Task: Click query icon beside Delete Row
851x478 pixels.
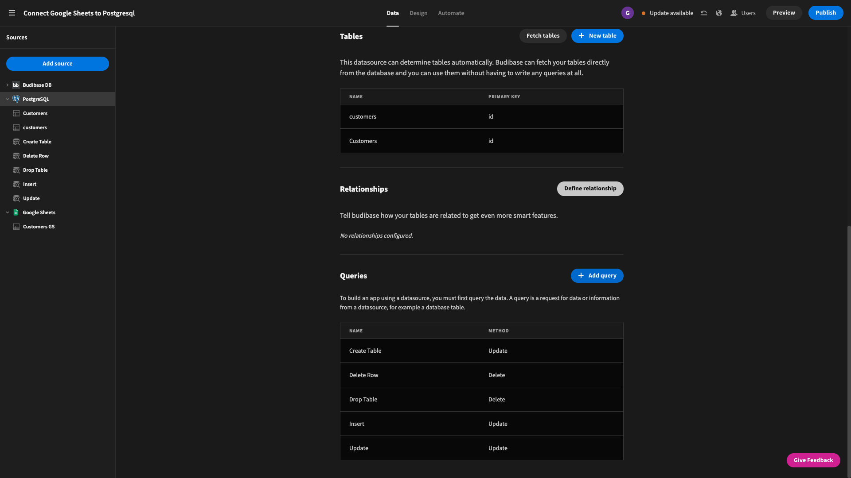Action: click(16, 156)
